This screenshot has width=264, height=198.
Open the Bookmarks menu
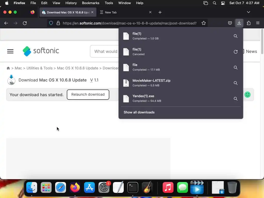[90, 3]
